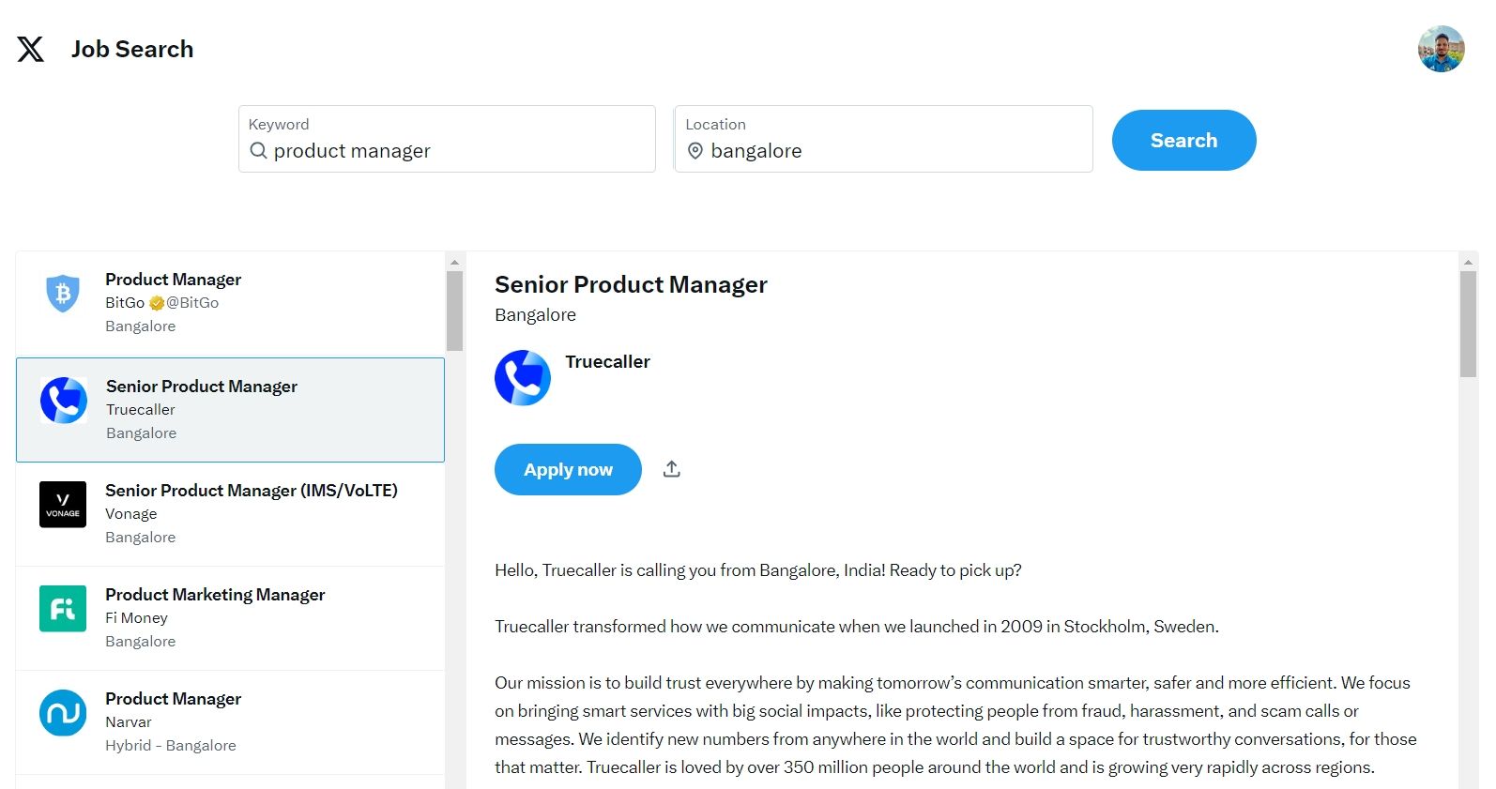The height and width of the screenshot is (789, 1496).
Task: Click the large Truecaller logo in job details
Action: tap(523, 378)
